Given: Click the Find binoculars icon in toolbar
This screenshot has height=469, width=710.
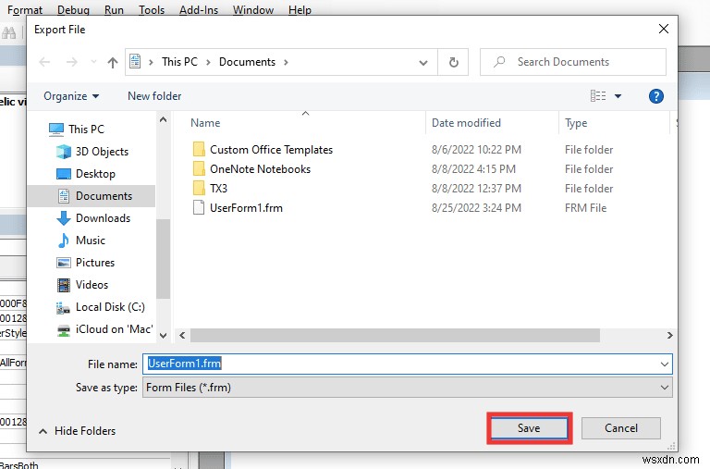Looking at the screenshot, I should [8, 32].
